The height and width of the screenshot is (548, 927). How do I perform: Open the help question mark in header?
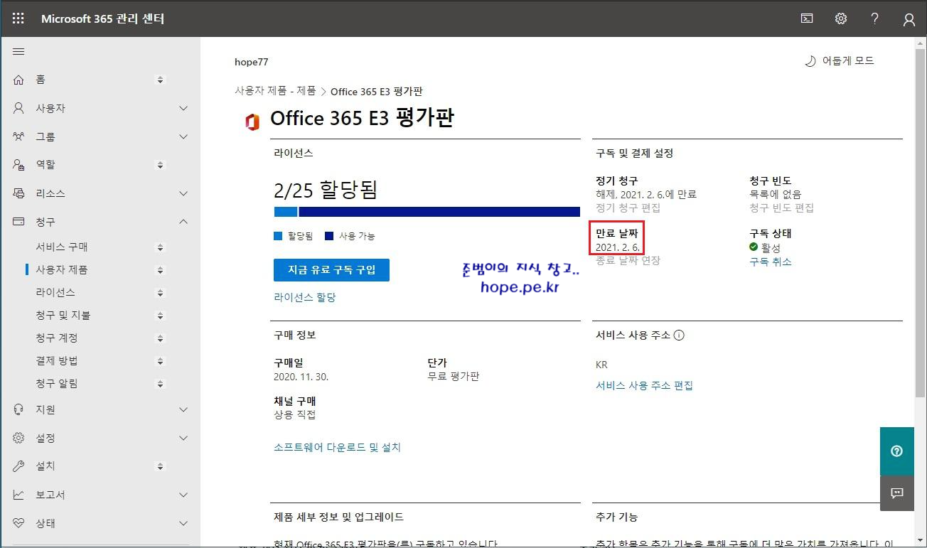(875, 18)
